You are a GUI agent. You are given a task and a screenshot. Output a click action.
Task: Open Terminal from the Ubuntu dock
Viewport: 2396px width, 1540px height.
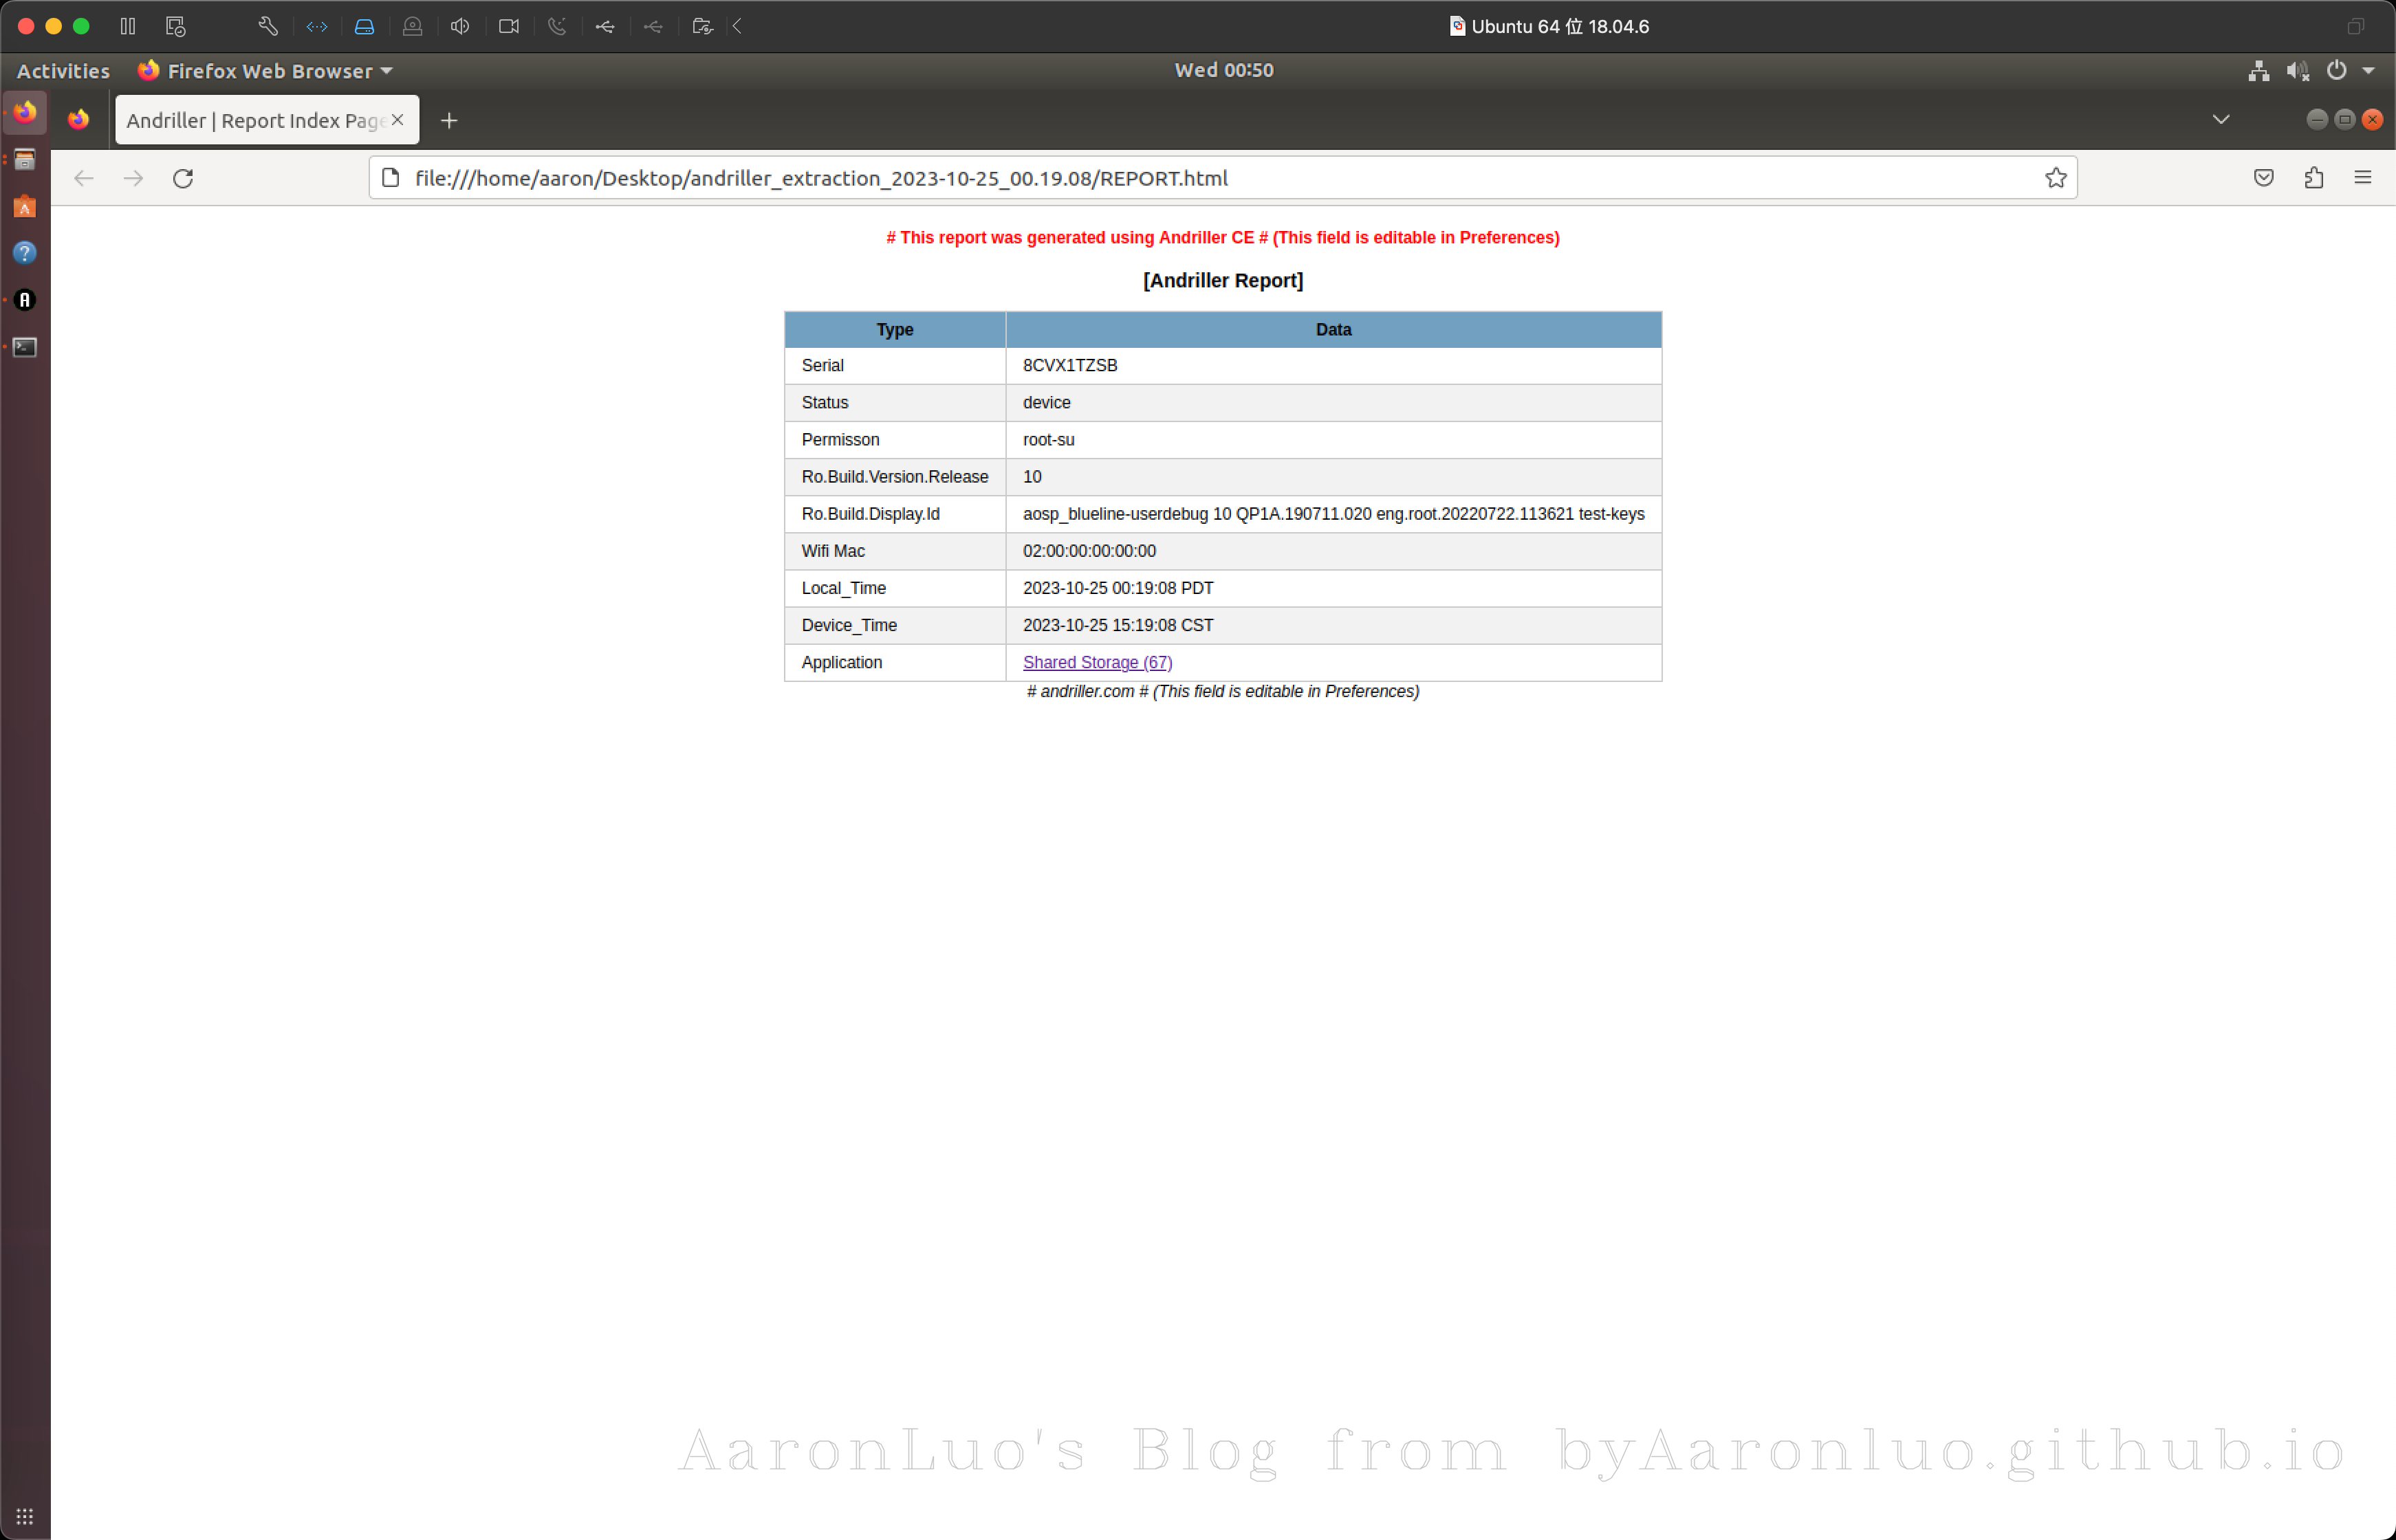tap(25, 347)
